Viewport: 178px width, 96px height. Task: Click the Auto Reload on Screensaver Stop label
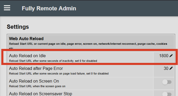(x=41, y=94)
